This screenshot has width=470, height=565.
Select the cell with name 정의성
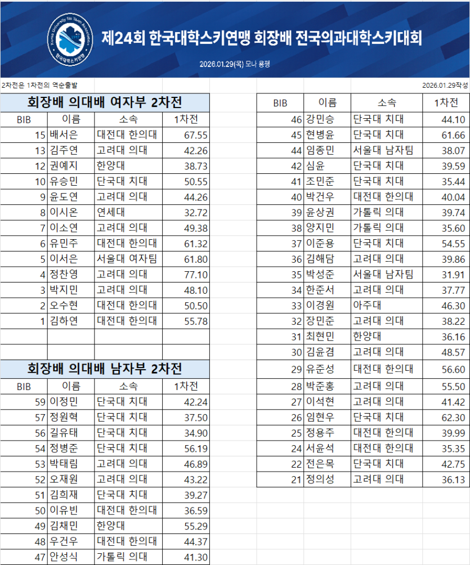click(327, 479)
